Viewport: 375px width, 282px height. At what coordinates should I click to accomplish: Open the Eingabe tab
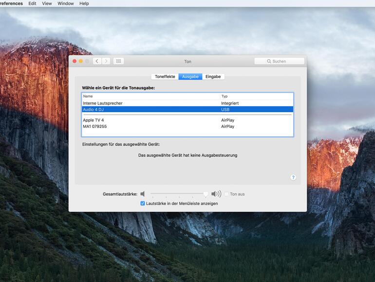click(213, 77)
